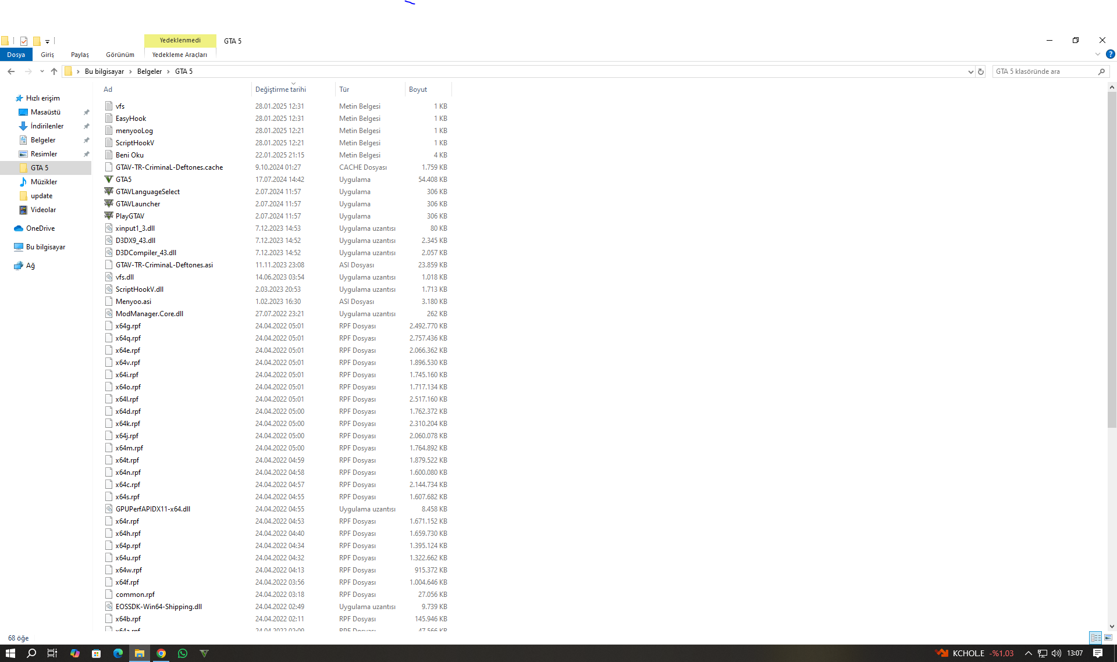Open taskbar Search

[x=31, y=653]
